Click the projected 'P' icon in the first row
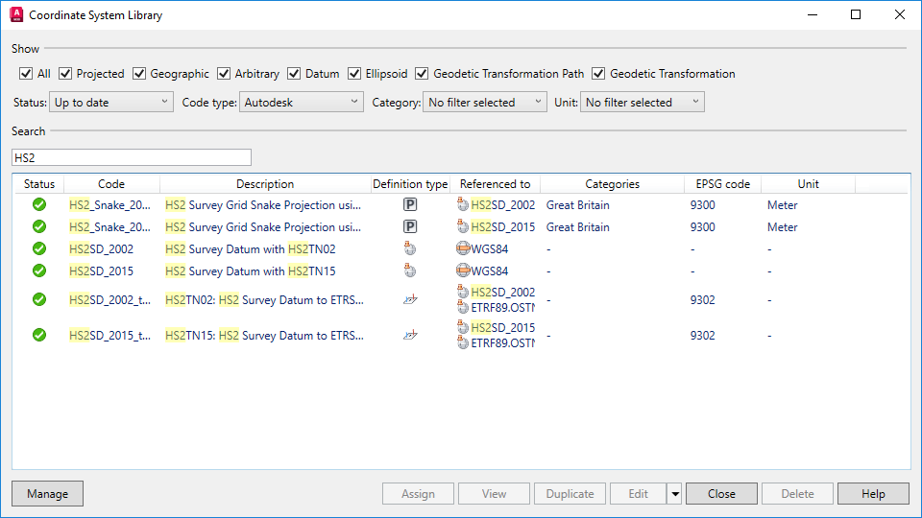The width and height of the screenshot is (922, 518). [x=410, y=205]
